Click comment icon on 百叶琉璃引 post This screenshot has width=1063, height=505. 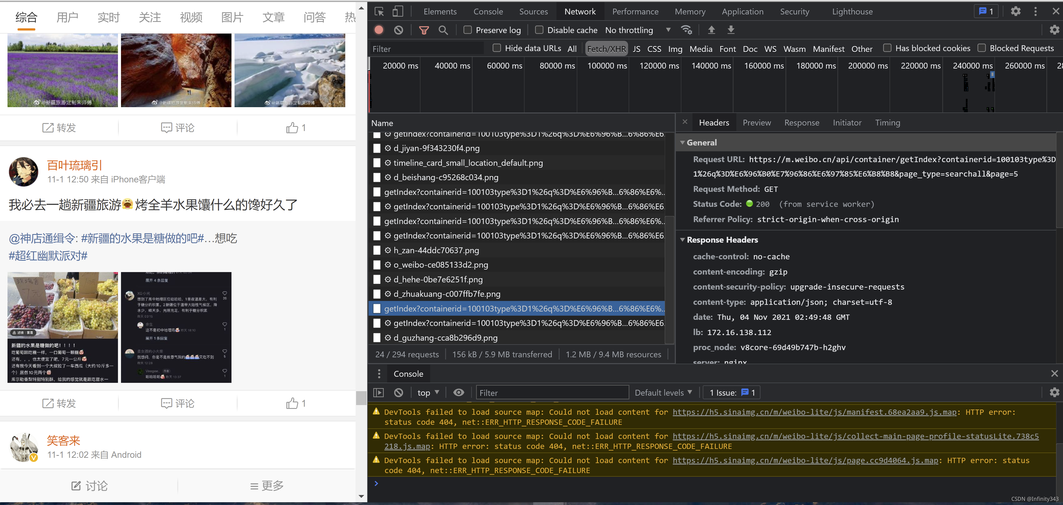pos(166,403)
